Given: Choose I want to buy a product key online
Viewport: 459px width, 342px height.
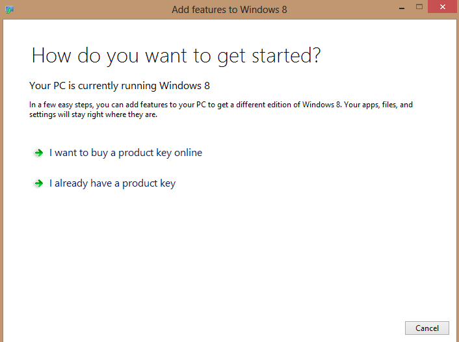Looking at the screenshot, I should tap(125, 153).
